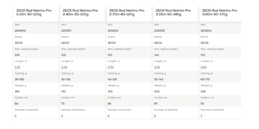259x129 pixels.
Task: Click Brand value ZEOX in 3.60m column
Action: tap(205, 43)
